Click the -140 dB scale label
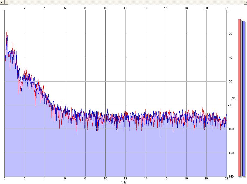The height and width of the screenshot is (184, 247). (x=231, y=177)
